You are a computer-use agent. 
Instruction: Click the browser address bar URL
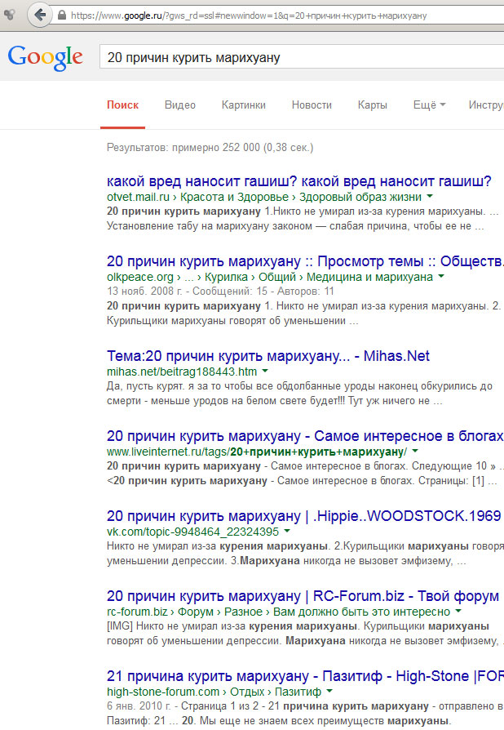[249, 16]
